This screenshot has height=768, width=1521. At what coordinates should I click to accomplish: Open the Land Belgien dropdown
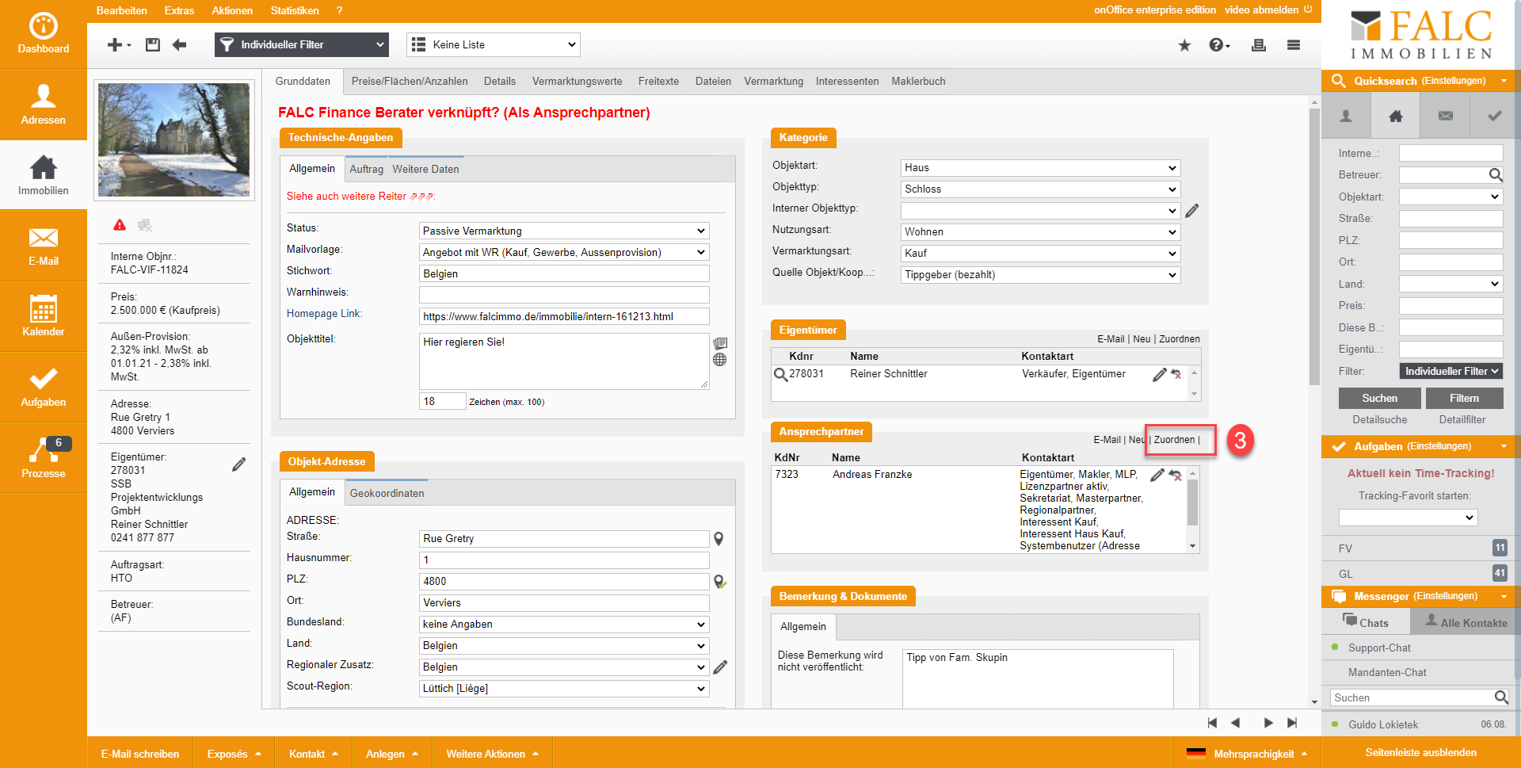(563, 646)
